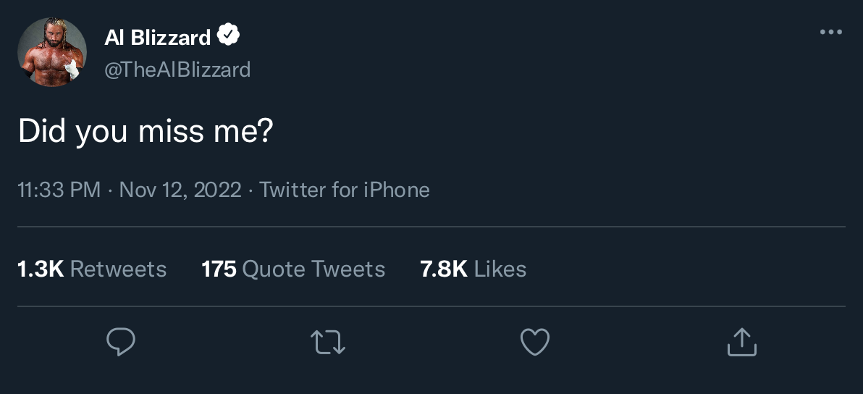
Task: Click the verified checkmark badge
Action: point(229,36)
